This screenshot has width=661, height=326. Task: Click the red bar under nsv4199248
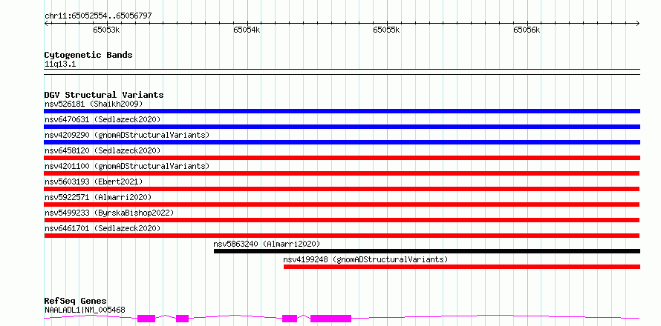[462, 267]
